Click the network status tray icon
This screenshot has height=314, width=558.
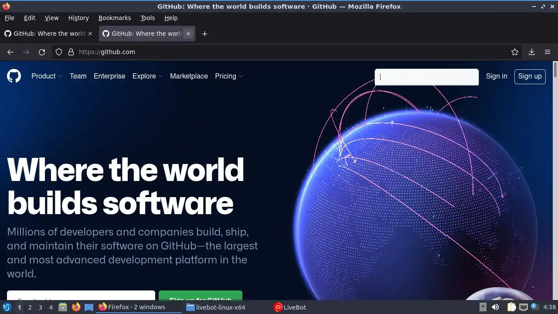524,307
